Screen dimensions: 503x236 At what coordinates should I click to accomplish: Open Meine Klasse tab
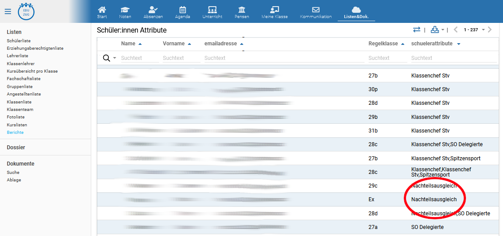click(x=274, y=12)
